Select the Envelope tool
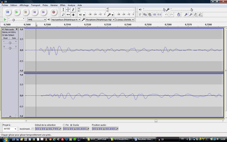Screen dimensions: 227x142 pyautogui.click(x=68, y=10)
